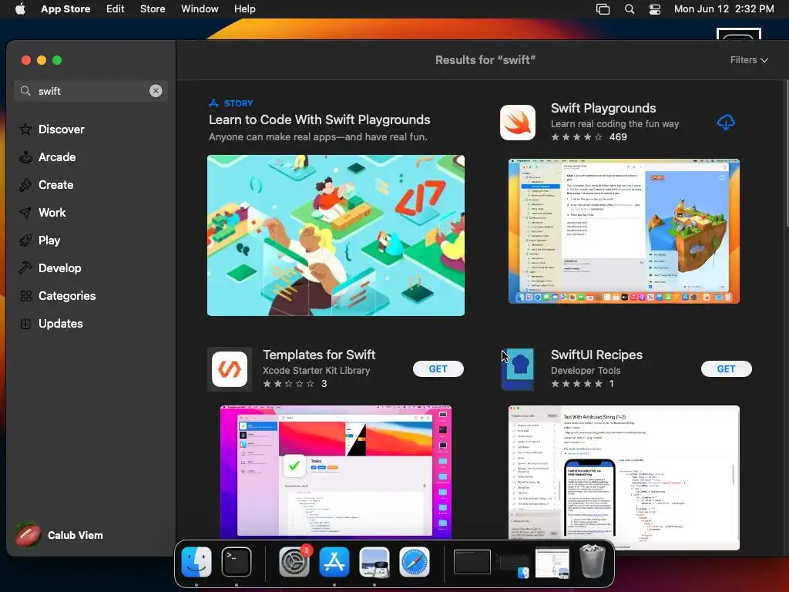
Task: Open the Arcade section
Action: 48,157
